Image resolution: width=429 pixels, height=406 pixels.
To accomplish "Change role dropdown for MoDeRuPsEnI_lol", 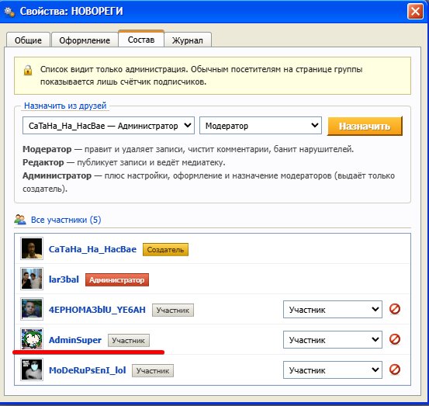I will (x=333, y=370).
